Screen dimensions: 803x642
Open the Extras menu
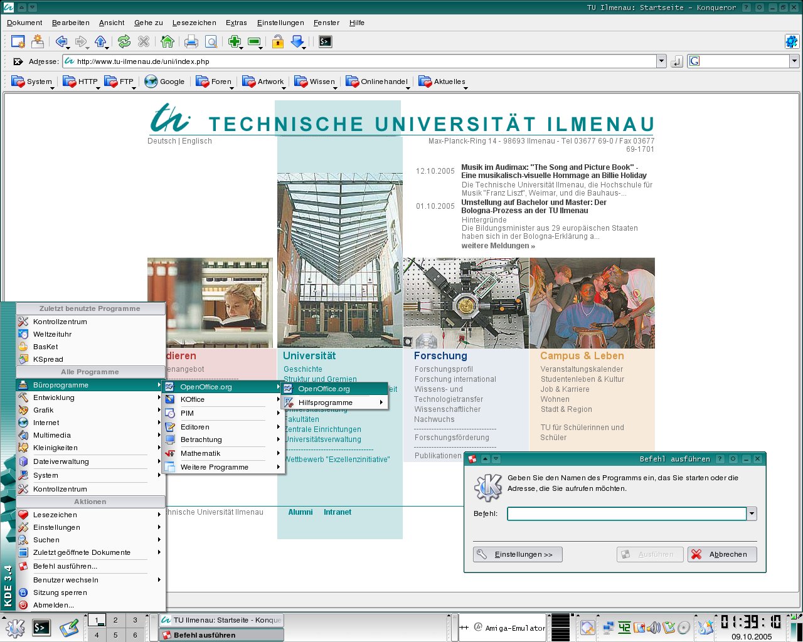pyautogui.click(x=237, y=23)
